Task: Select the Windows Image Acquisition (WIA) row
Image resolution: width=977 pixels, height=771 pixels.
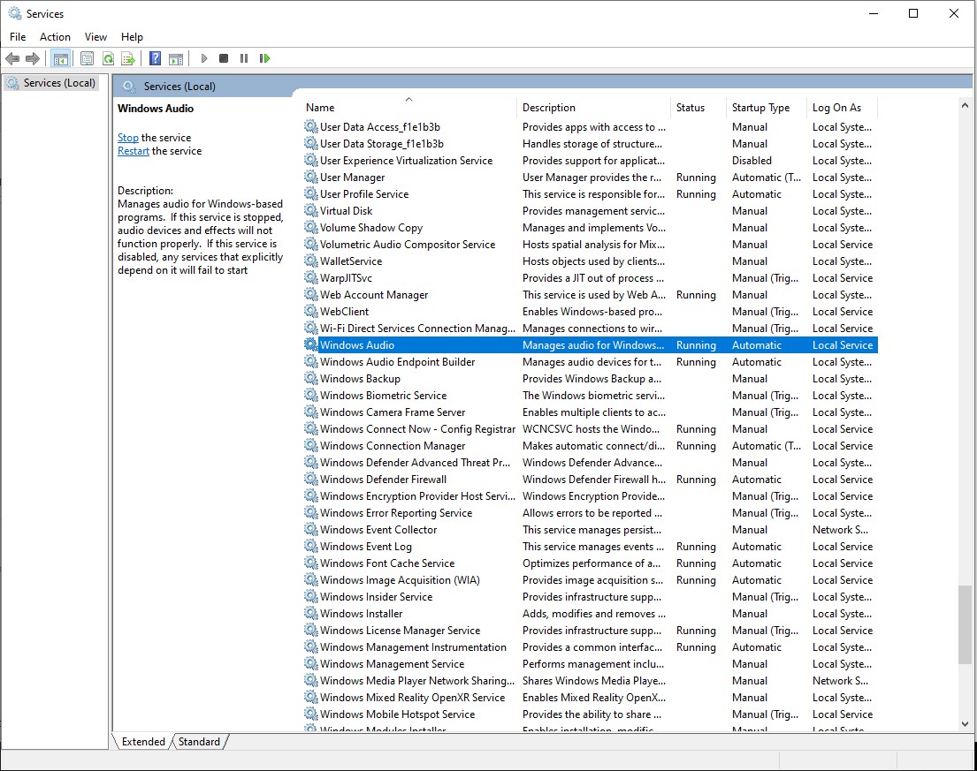Action: click(x=591, y=580)
